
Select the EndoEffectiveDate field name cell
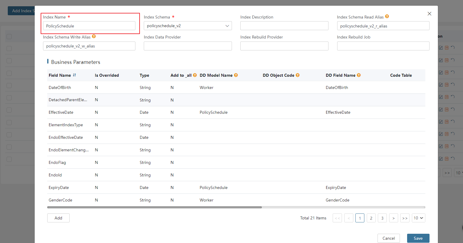[66, 137]
